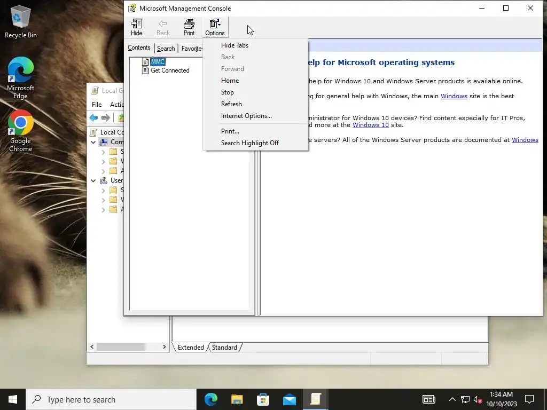Select the MMC topic page icon
This screenshot has width=547, height=410.
[x=145, y=62]
